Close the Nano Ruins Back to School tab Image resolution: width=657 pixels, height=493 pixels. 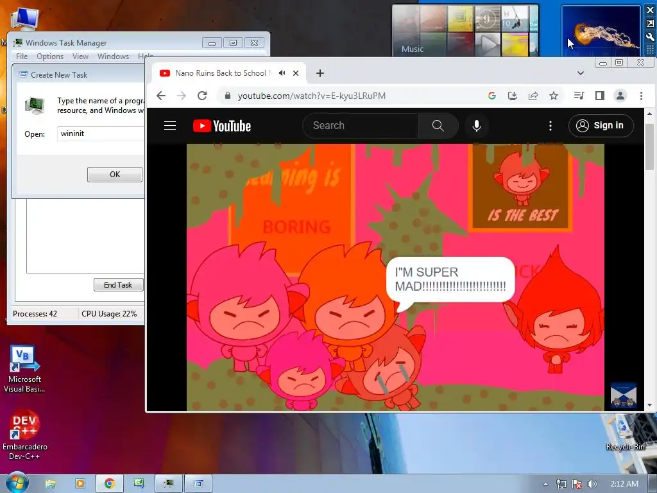click(x=296, y=73)
